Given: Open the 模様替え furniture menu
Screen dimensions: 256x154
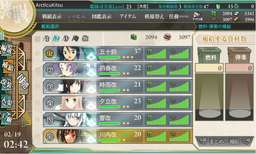Looking at the screenshot, I should point(154,17).
